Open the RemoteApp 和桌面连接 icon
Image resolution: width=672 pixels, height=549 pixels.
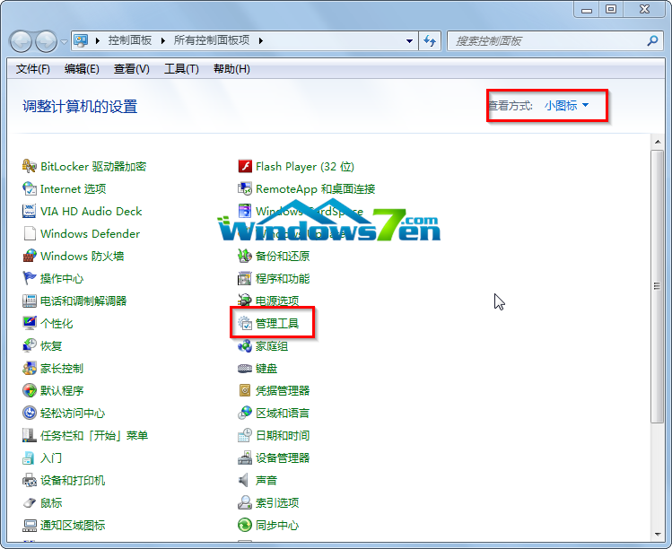coord(245,188)
